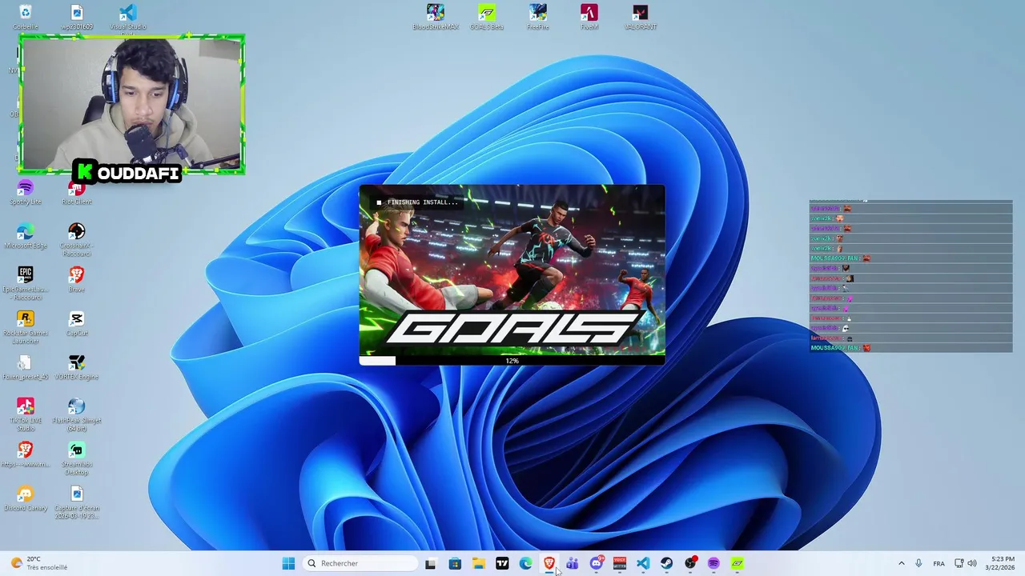The width and height of the screenshot is (1025, 576).
Task: Switch to Brave in the taskbar
Action: point(549,563)
